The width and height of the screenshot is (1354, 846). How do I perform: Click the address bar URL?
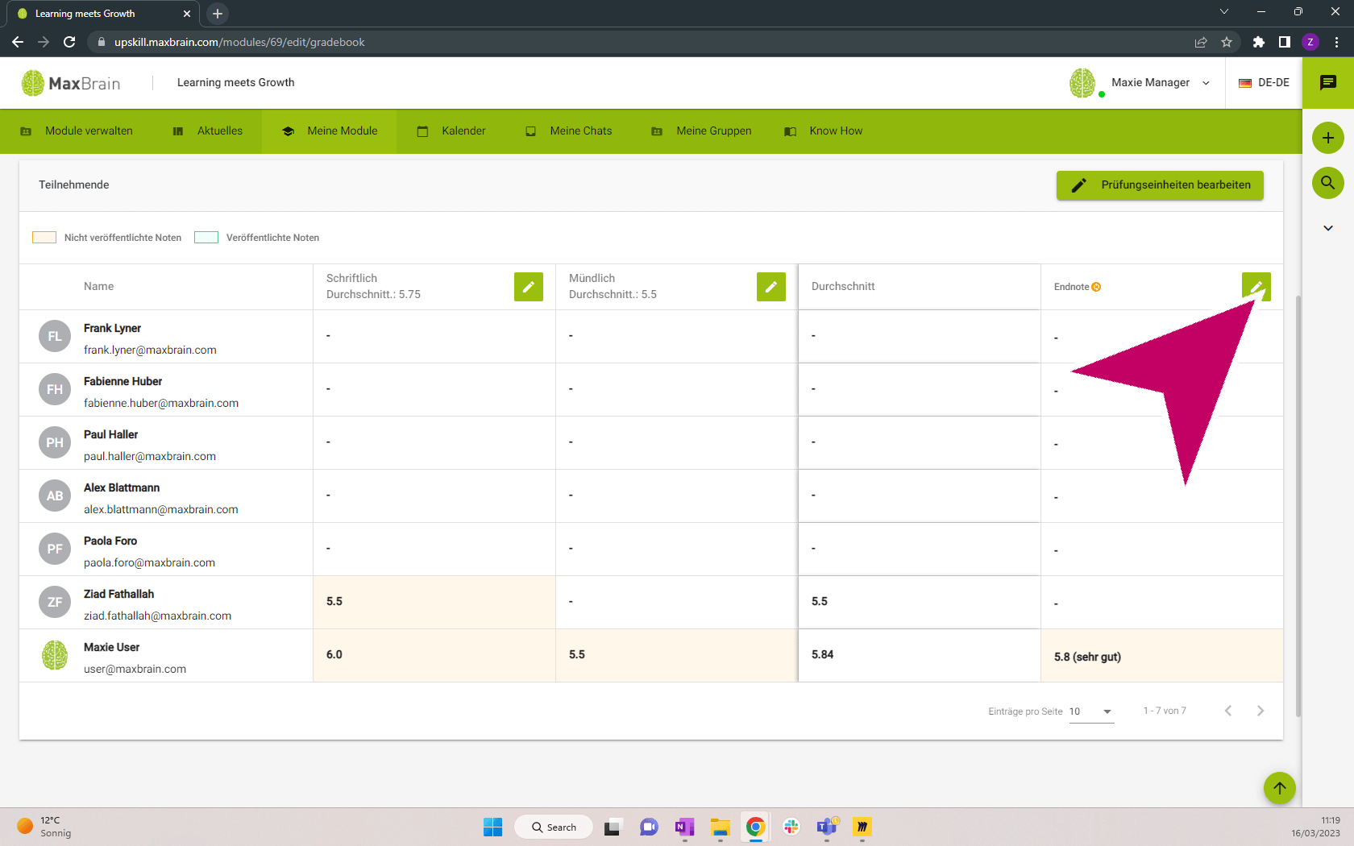pyautogui.click(x=239, y=42)
